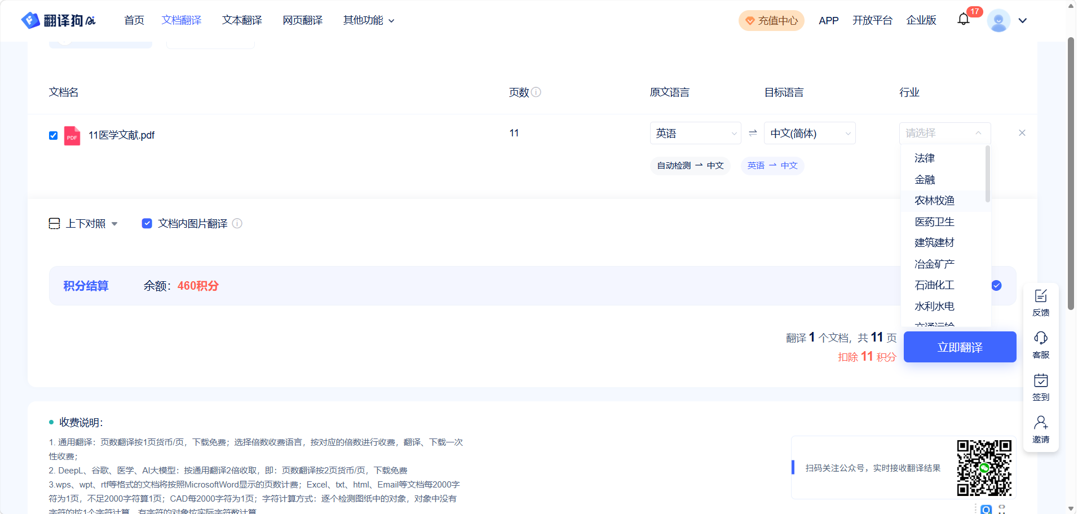Click the page count info icon
The height and width of the screenshot is (514, 1078).
pyautogui.click(x=536, y=92)
